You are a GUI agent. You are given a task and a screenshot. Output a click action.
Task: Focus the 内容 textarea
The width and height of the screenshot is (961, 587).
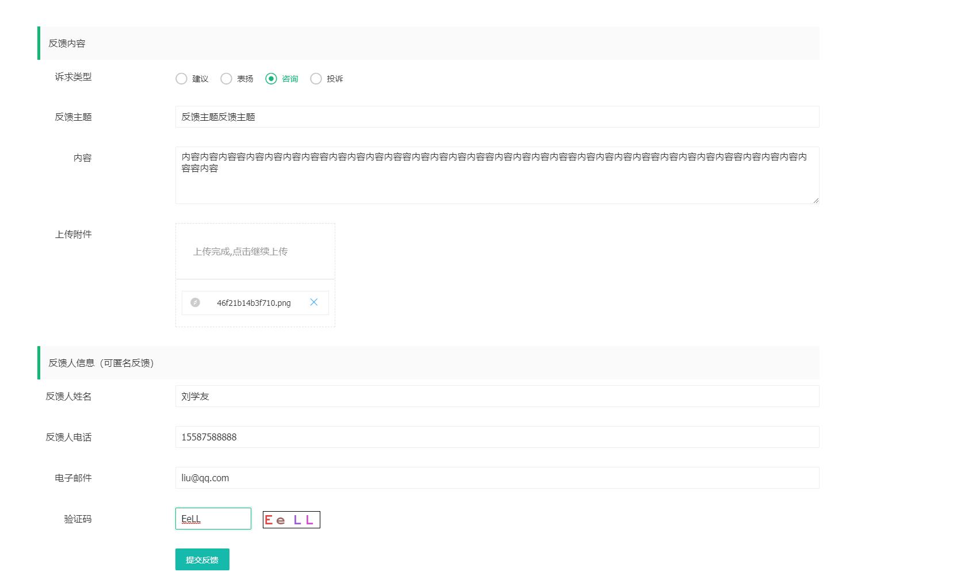pos(497,175)
